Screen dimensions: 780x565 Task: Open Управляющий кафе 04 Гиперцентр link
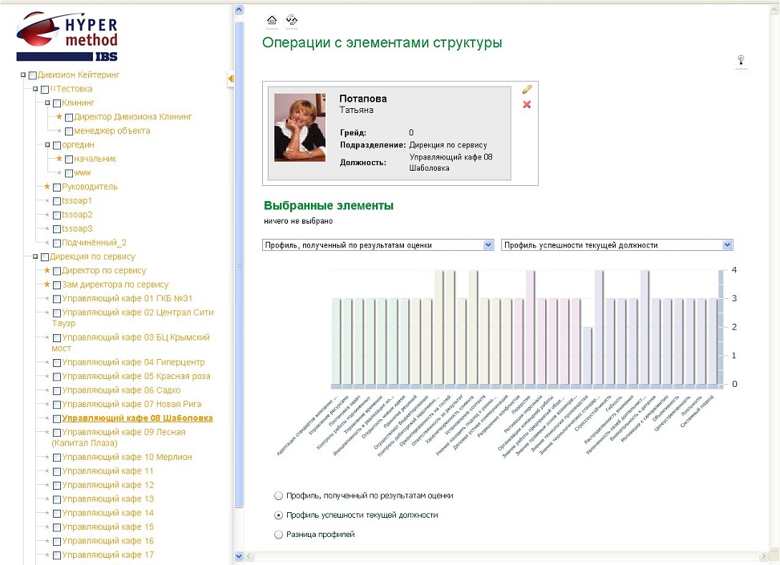[133, 362]
